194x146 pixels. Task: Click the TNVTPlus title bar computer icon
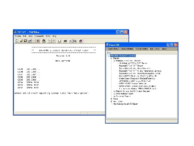pos(15,32)
